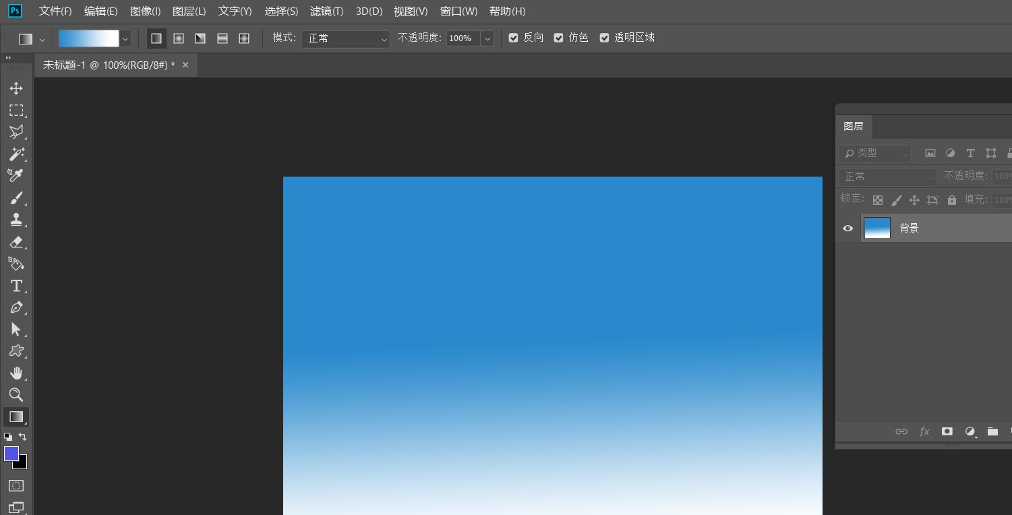Click the Create new group icon
Viewport: 1012px width, 515px height.
click(992, 431)
